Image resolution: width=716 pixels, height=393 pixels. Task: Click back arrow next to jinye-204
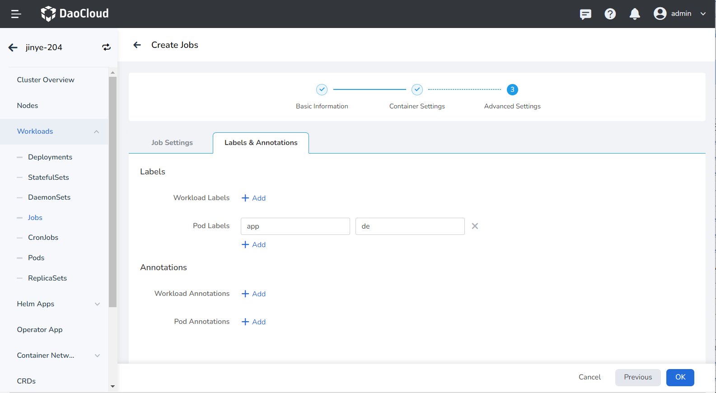coord(13,47)
